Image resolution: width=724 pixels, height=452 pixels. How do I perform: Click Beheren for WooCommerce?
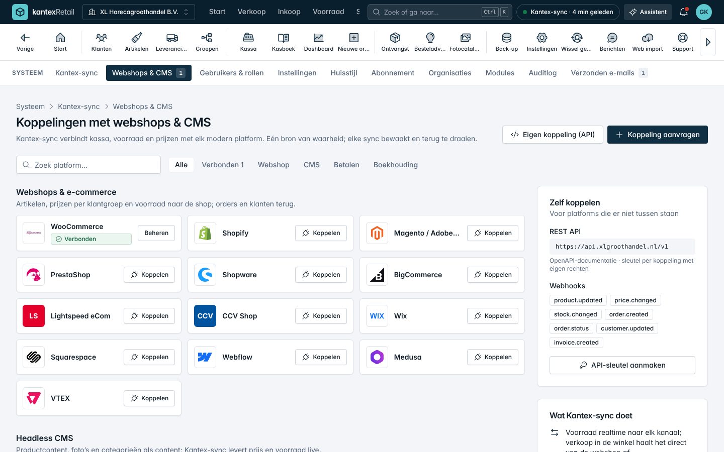point(156,233)
